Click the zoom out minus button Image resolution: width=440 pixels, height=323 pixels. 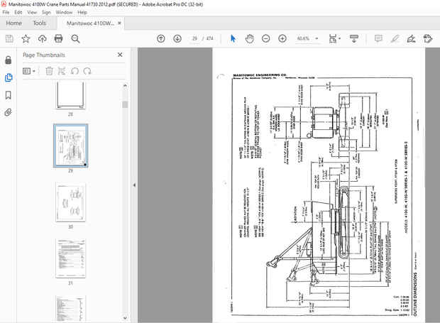[x=265, y=38]
